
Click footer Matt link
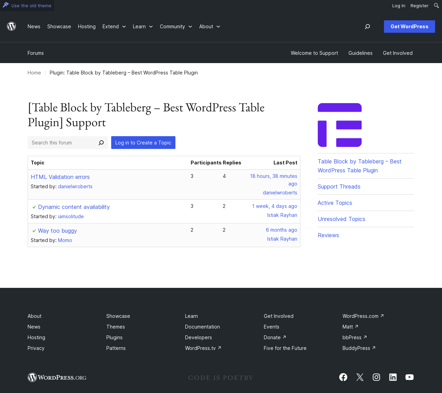(350, 327)
